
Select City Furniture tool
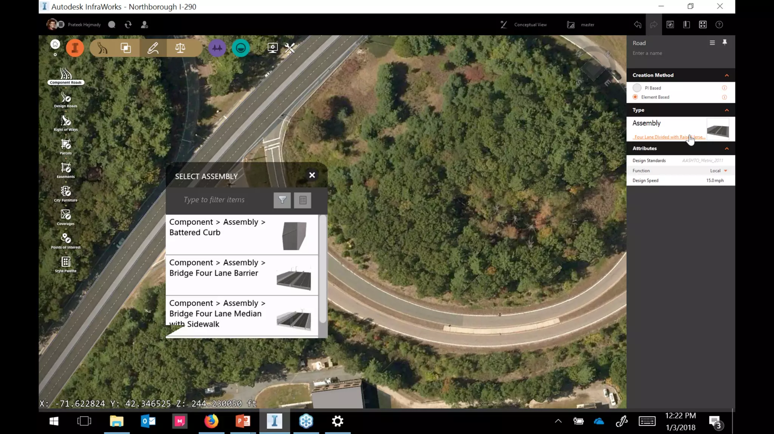tap(66, 194)
